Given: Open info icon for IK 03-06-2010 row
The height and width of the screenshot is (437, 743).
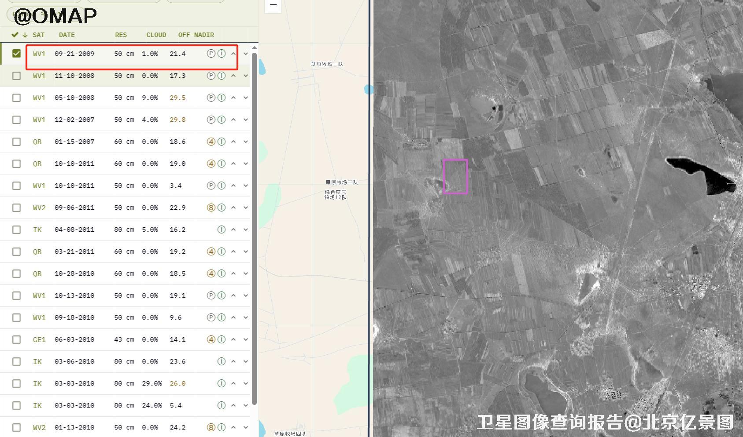Looking at the screenshot, I should [222, 361].
